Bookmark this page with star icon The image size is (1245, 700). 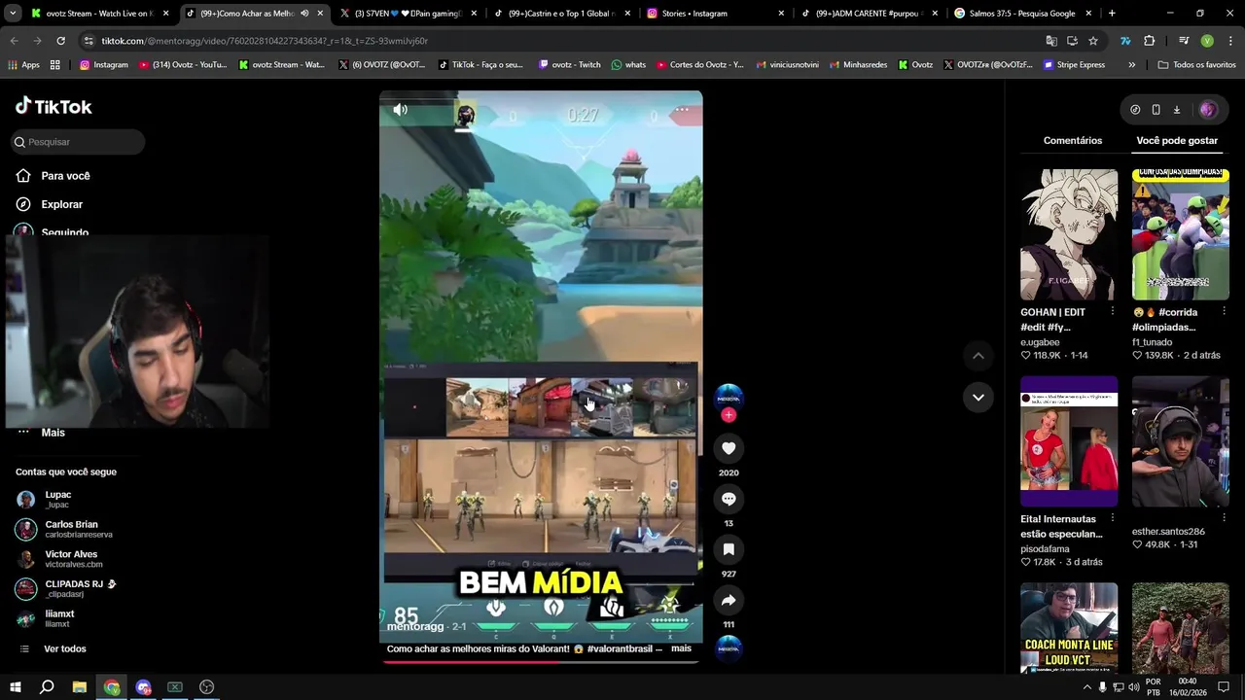point(1093,41)
